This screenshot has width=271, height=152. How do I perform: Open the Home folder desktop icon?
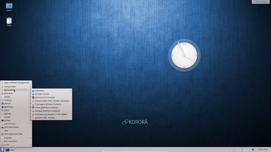coord(9,7)
